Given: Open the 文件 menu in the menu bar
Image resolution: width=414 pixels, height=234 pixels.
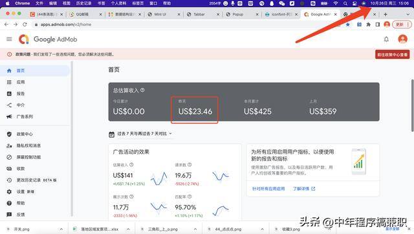Looking at the screenshot, I should 39,3.
